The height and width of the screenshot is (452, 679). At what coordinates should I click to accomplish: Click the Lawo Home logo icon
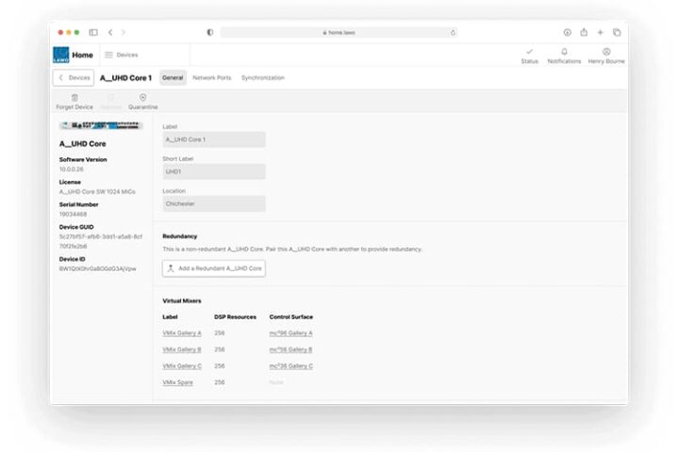tap(61, 55)
